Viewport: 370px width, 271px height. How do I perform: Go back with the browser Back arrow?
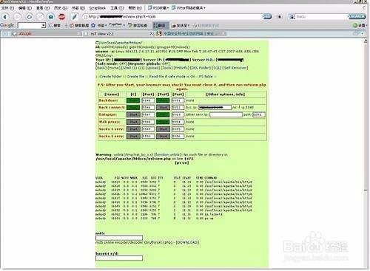5,17
